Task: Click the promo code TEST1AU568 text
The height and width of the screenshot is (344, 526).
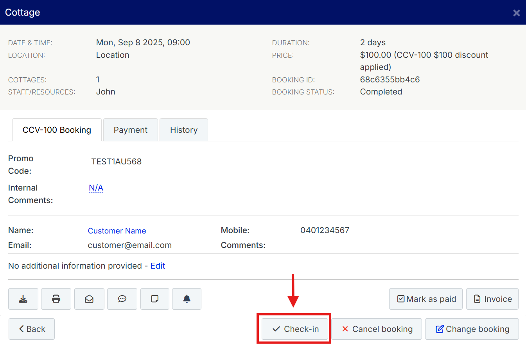Action: click(x=116, y=161)
